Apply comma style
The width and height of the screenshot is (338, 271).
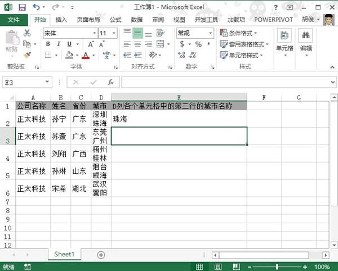click(208, 44)
